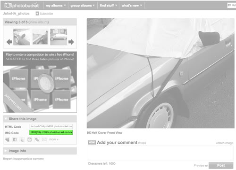
Task: Open the View album link
Action: pos(39,22)
